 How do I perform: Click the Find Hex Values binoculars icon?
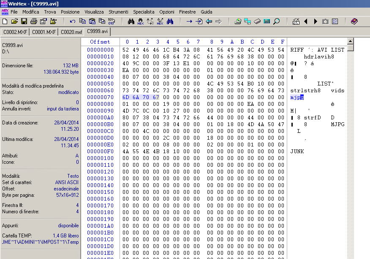click(x=141, y=21)
